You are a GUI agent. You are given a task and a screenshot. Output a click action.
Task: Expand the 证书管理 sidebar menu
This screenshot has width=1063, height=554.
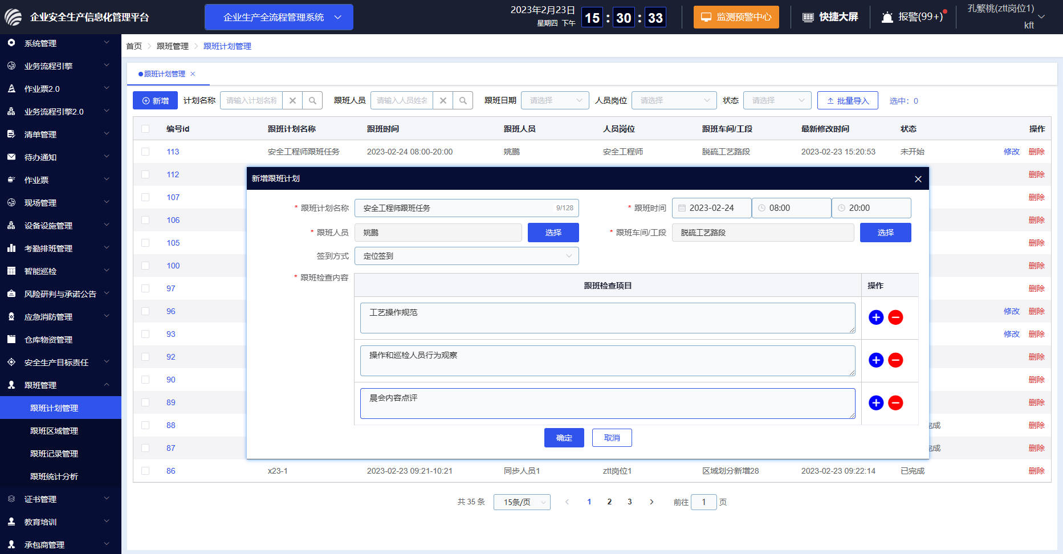60,499
